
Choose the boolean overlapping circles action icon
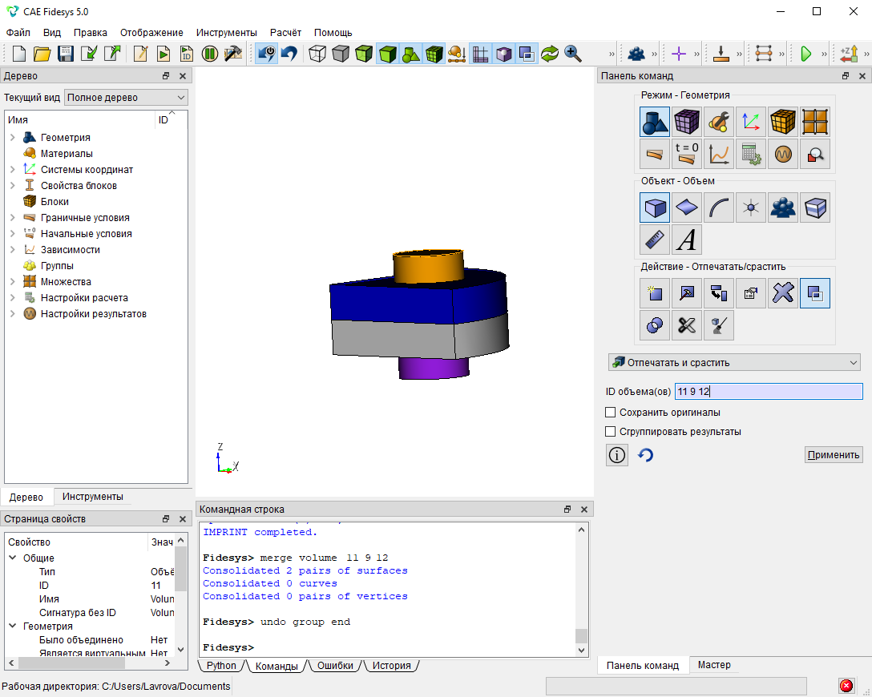[655, 325]
